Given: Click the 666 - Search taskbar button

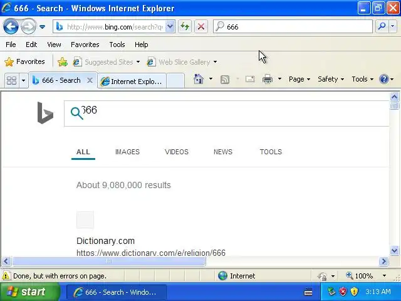Looking at the screenshot, I should click(x=117, y=292).
